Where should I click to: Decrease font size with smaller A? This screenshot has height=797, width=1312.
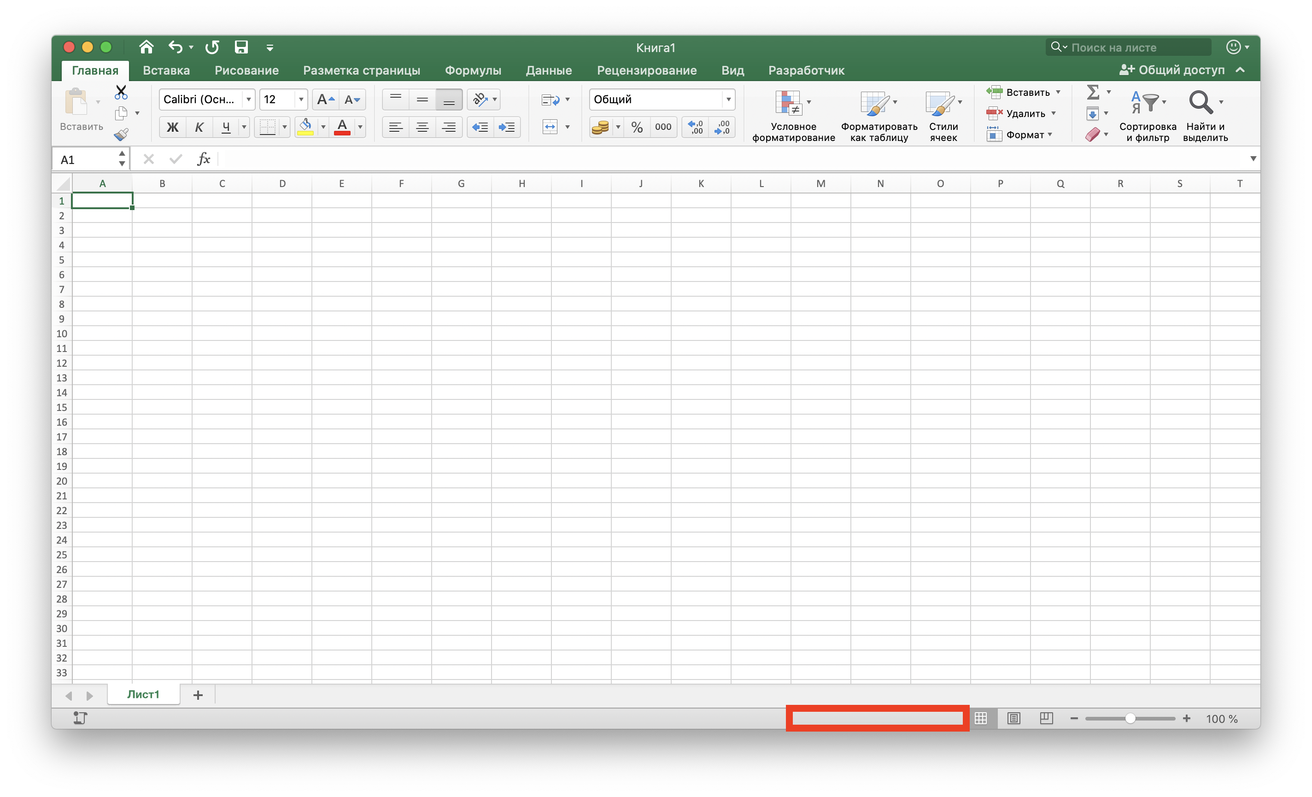[x=352, y=100]
